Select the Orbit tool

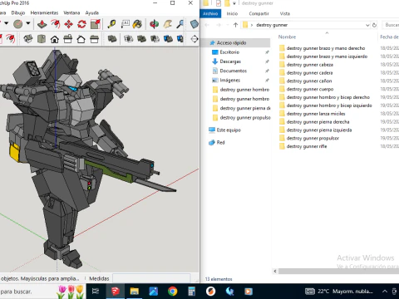tap(154, 24)
